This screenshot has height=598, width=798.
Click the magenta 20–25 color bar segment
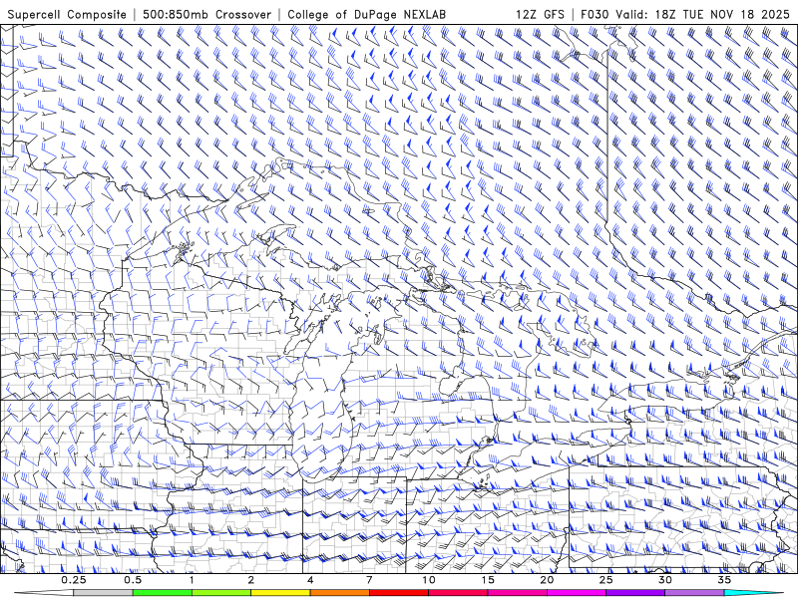coord(577,593)
